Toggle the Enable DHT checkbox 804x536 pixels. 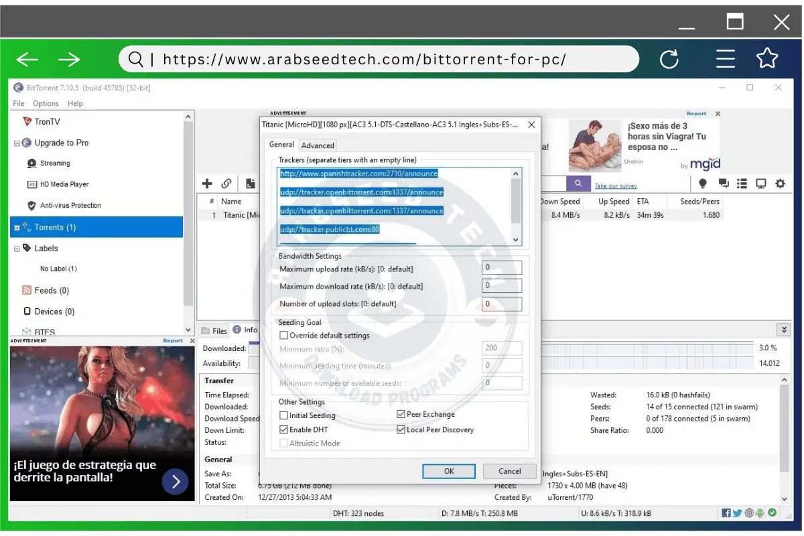pos(283,430)
